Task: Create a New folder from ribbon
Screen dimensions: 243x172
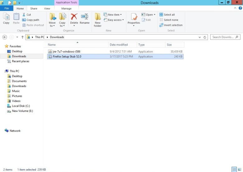Action: 98,19
